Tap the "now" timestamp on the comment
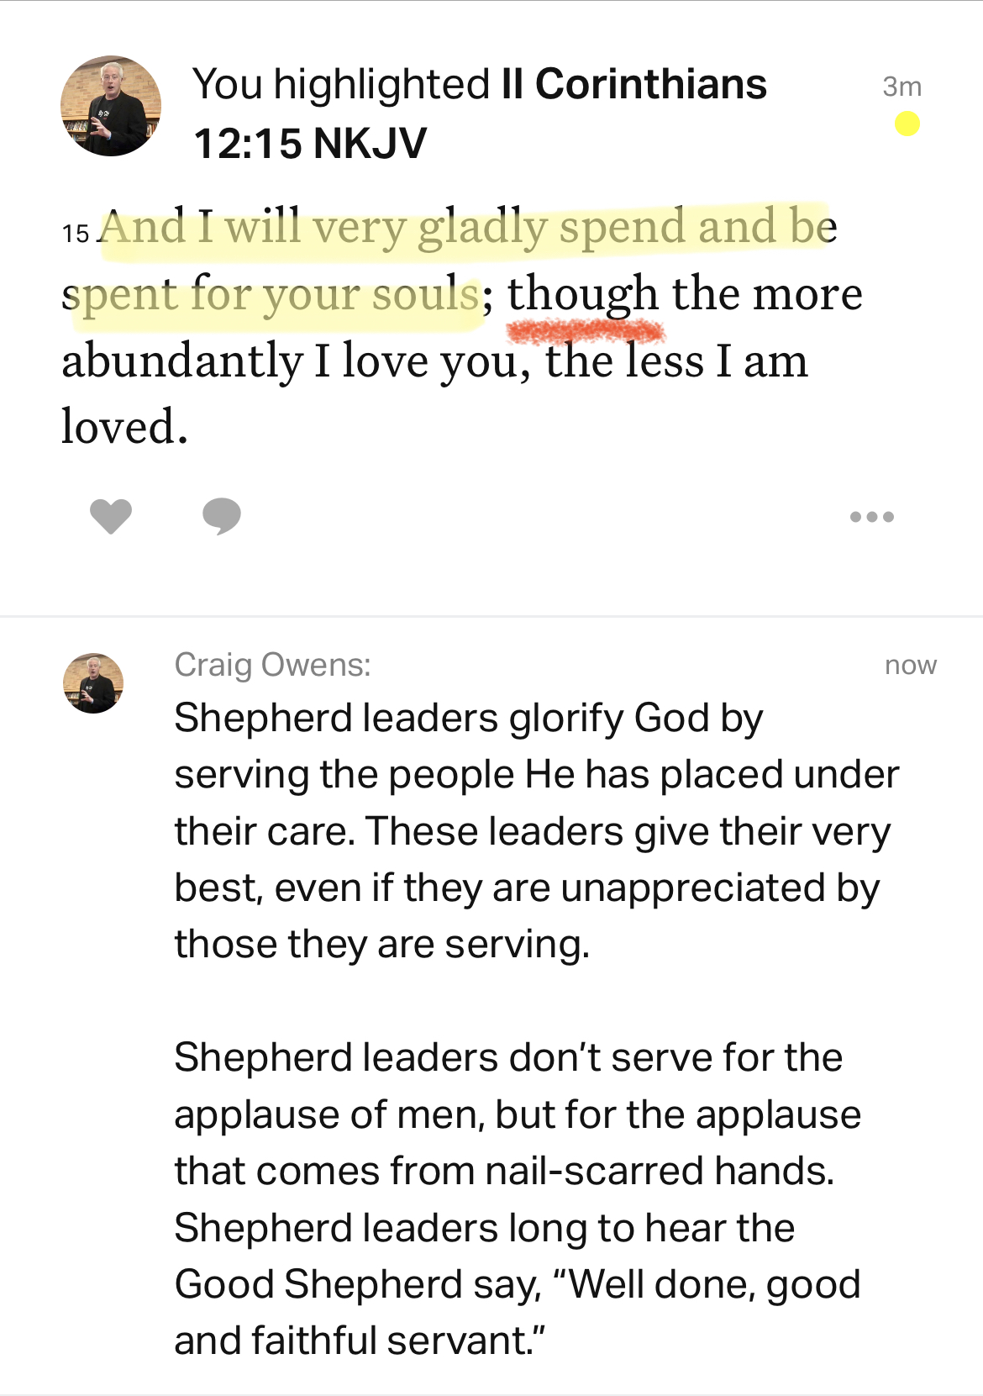The image size is (983, 1396). click(x=910, y=666)
